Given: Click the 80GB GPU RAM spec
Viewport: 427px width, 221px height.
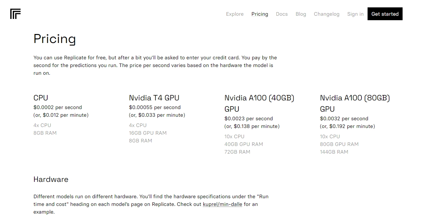Looking at the screenshot, I should 339,144.
